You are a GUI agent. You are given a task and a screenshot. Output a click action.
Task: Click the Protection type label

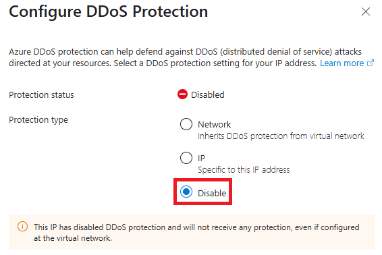(38, 120)
